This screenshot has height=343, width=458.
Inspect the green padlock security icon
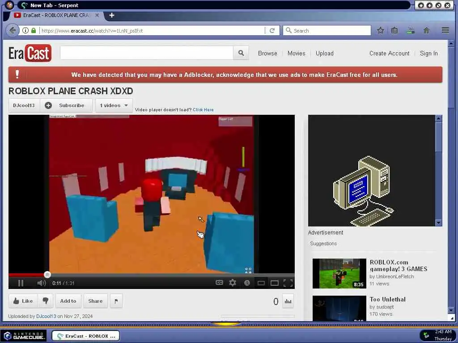(34, 30)
